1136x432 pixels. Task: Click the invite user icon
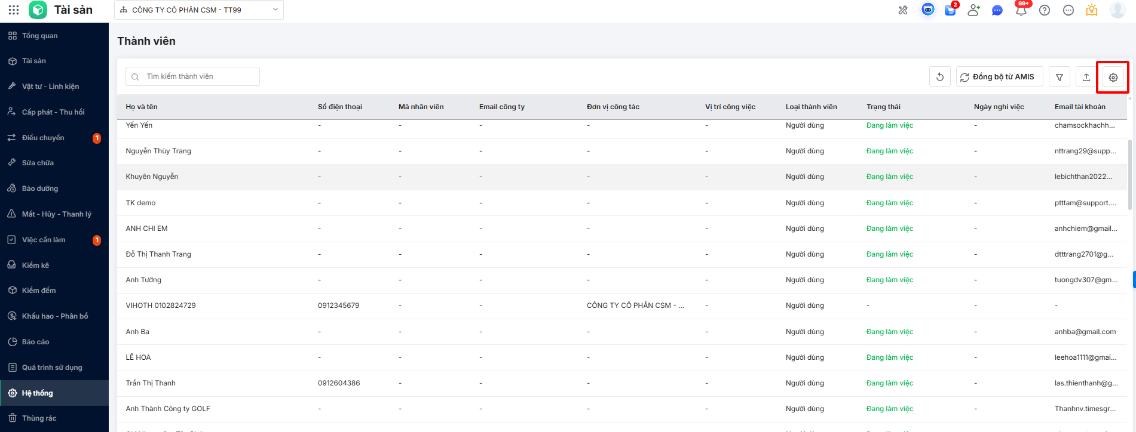pos(973,10)
